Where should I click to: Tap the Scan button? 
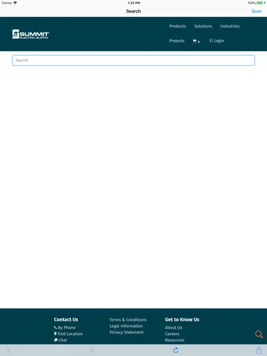tap(257, 11)
